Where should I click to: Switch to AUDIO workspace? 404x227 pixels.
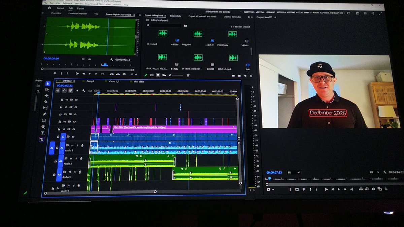click(x=316, y=12)
